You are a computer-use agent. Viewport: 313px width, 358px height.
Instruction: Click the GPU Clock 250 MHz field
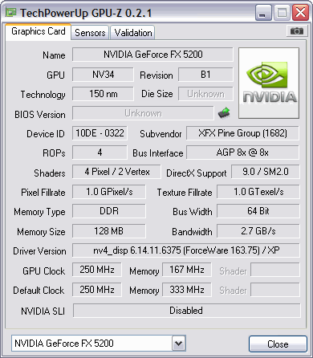point(97,270)
